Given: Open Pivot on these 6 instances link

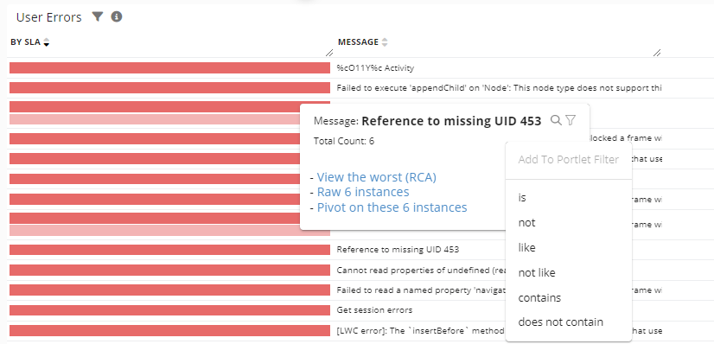Looking at the screenshot, I should (392, 207).
